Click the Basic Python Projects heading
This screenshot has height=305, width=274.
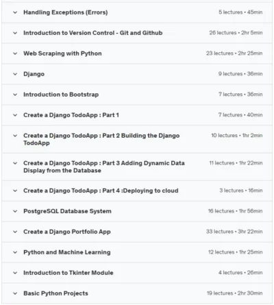pos(55,293)
